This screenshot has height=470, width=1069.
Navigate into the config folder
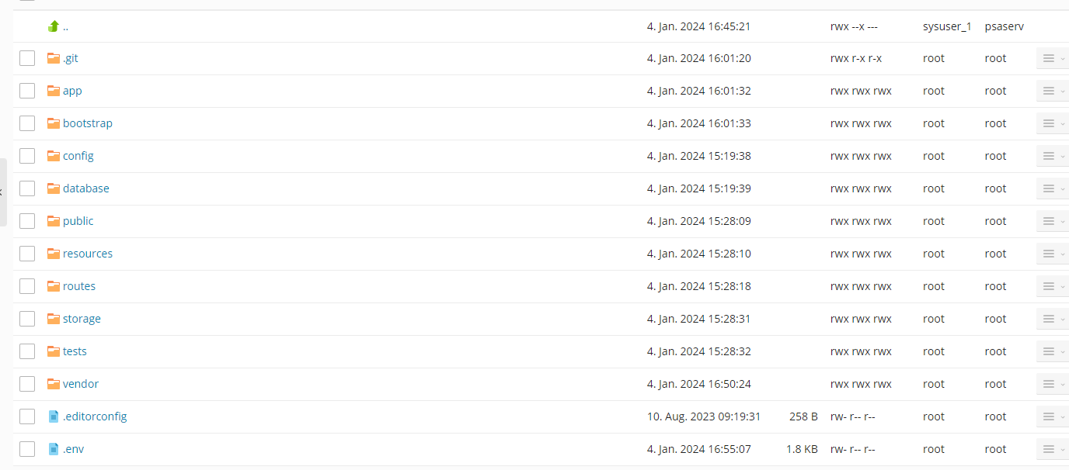click(78, 156)
